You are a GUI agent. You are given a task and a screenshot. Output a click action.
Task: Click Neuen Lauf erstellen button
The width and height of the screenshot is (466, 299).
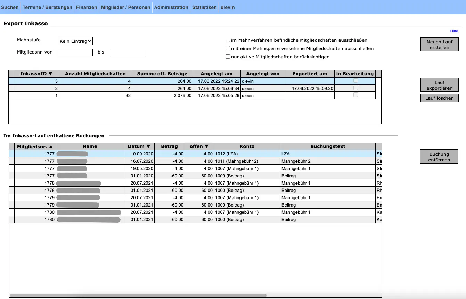(x=439, y=45)
